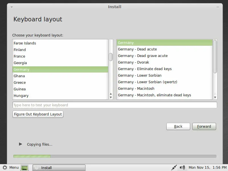228x171 pixels.
Task: Click the Back button
Action: click(178, 126)
